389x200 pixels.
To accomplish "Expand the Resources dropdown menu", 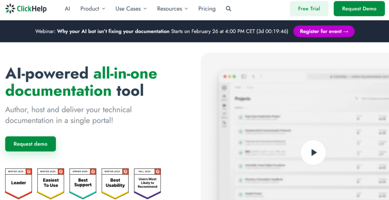I will [172, 9].
